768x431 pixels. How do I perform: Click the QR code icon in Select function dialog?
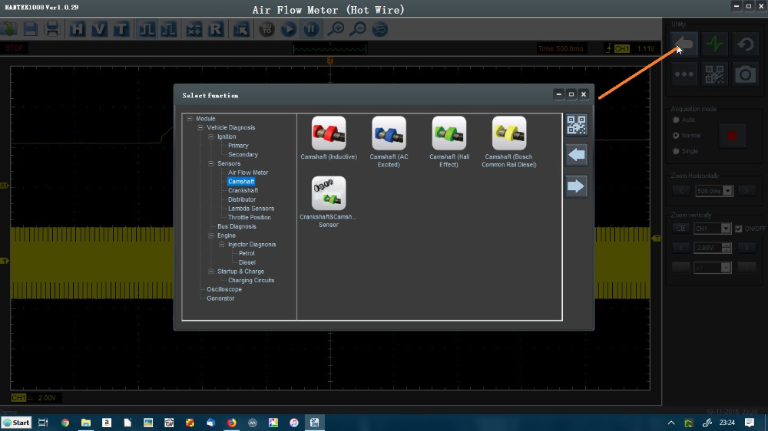577,125
